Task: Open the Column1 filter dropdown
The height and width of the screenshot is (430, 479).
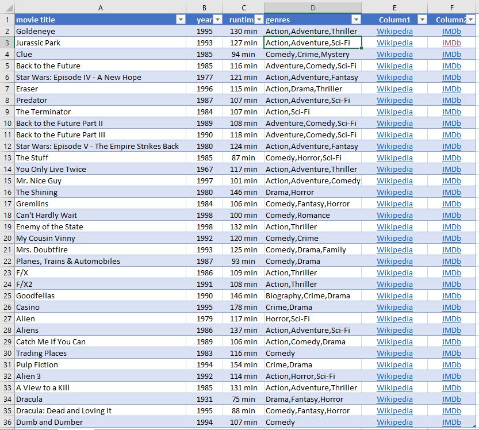Action: tap(422, 20)
